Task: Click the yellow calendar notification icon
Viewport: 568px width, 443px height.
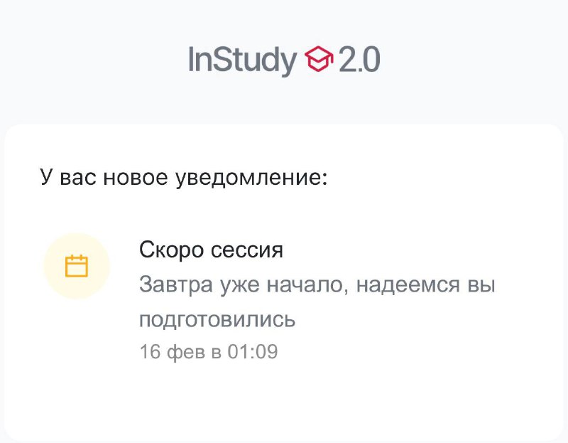Action: pos(77,266)
